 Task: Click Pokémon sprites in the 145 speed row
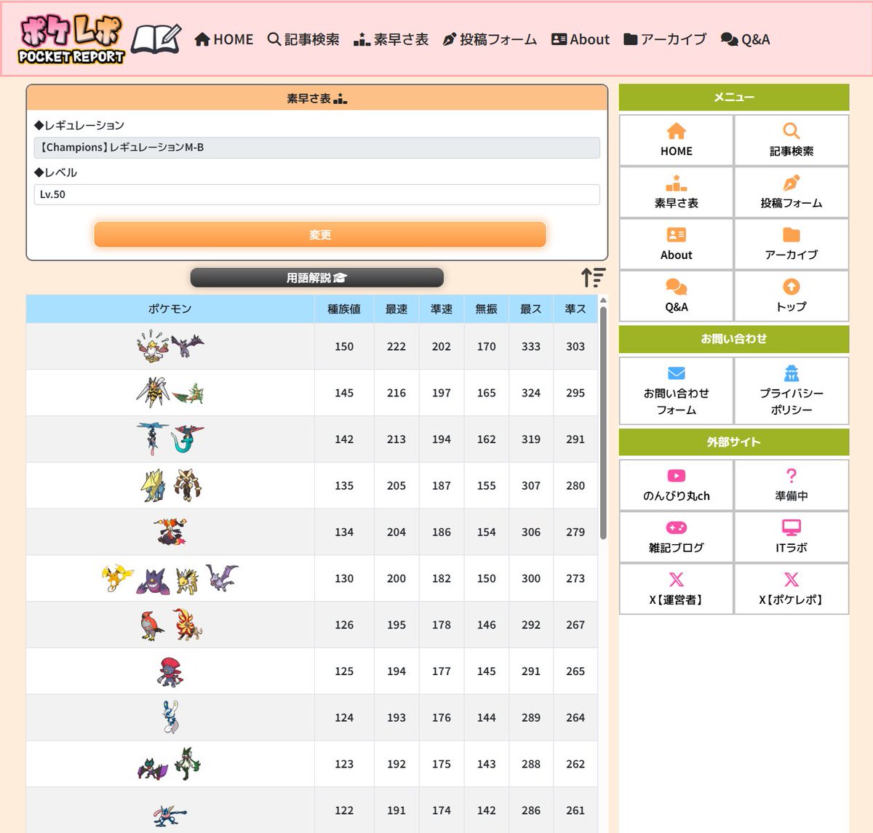170,393
